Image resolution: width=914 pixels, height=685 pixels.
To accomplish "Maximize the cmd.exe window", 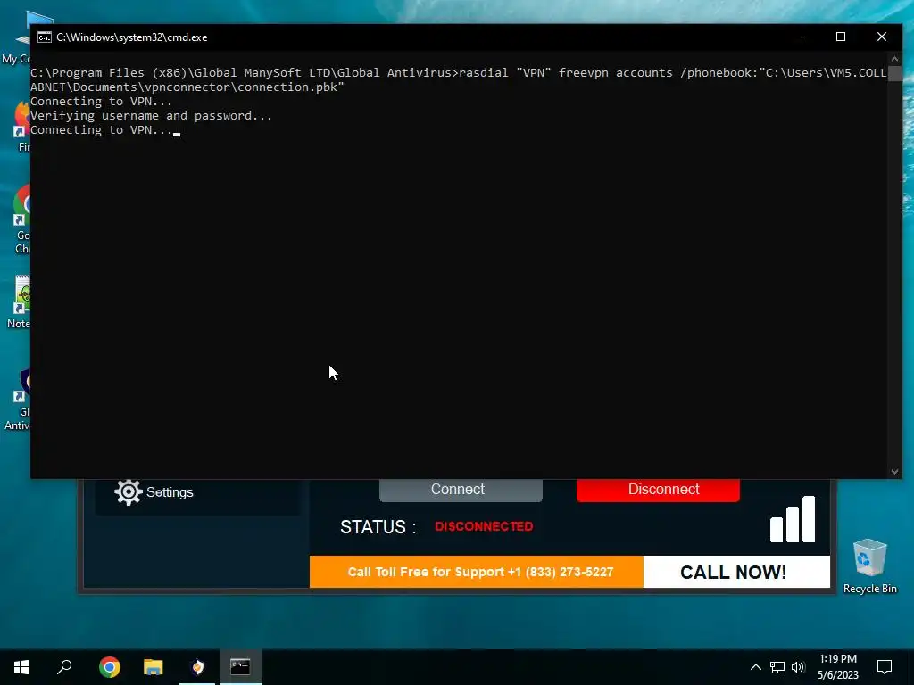I will click(841, 37).
